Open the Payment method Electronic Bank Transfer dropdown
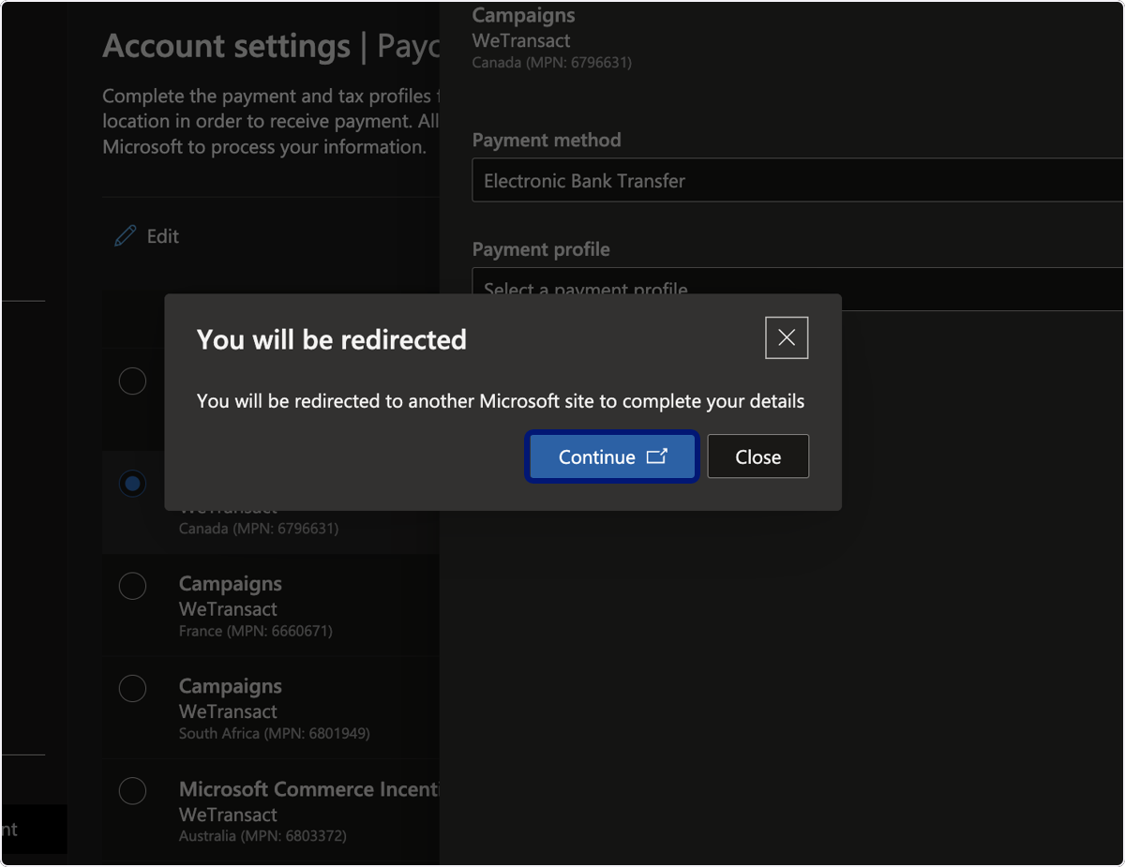 (798, 180)
